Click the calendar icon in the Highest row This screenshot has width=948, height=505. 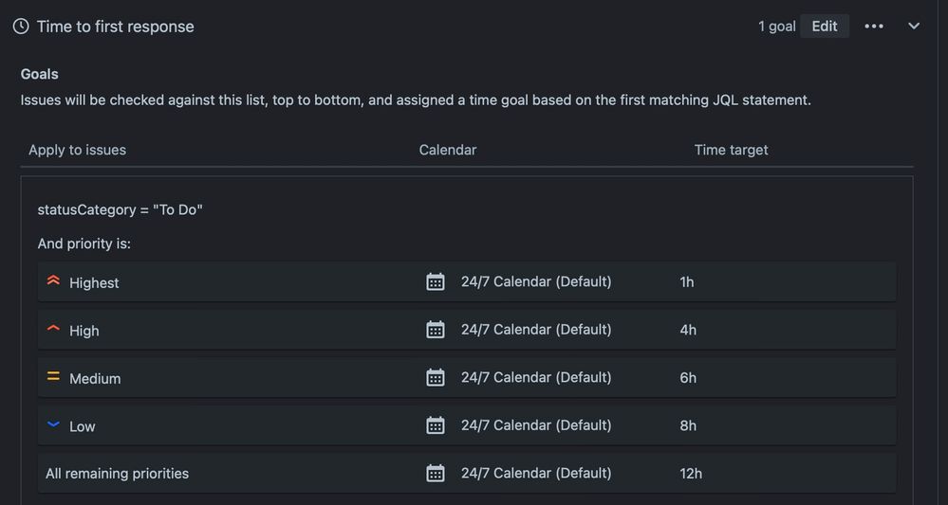click(x=436, y=281)
